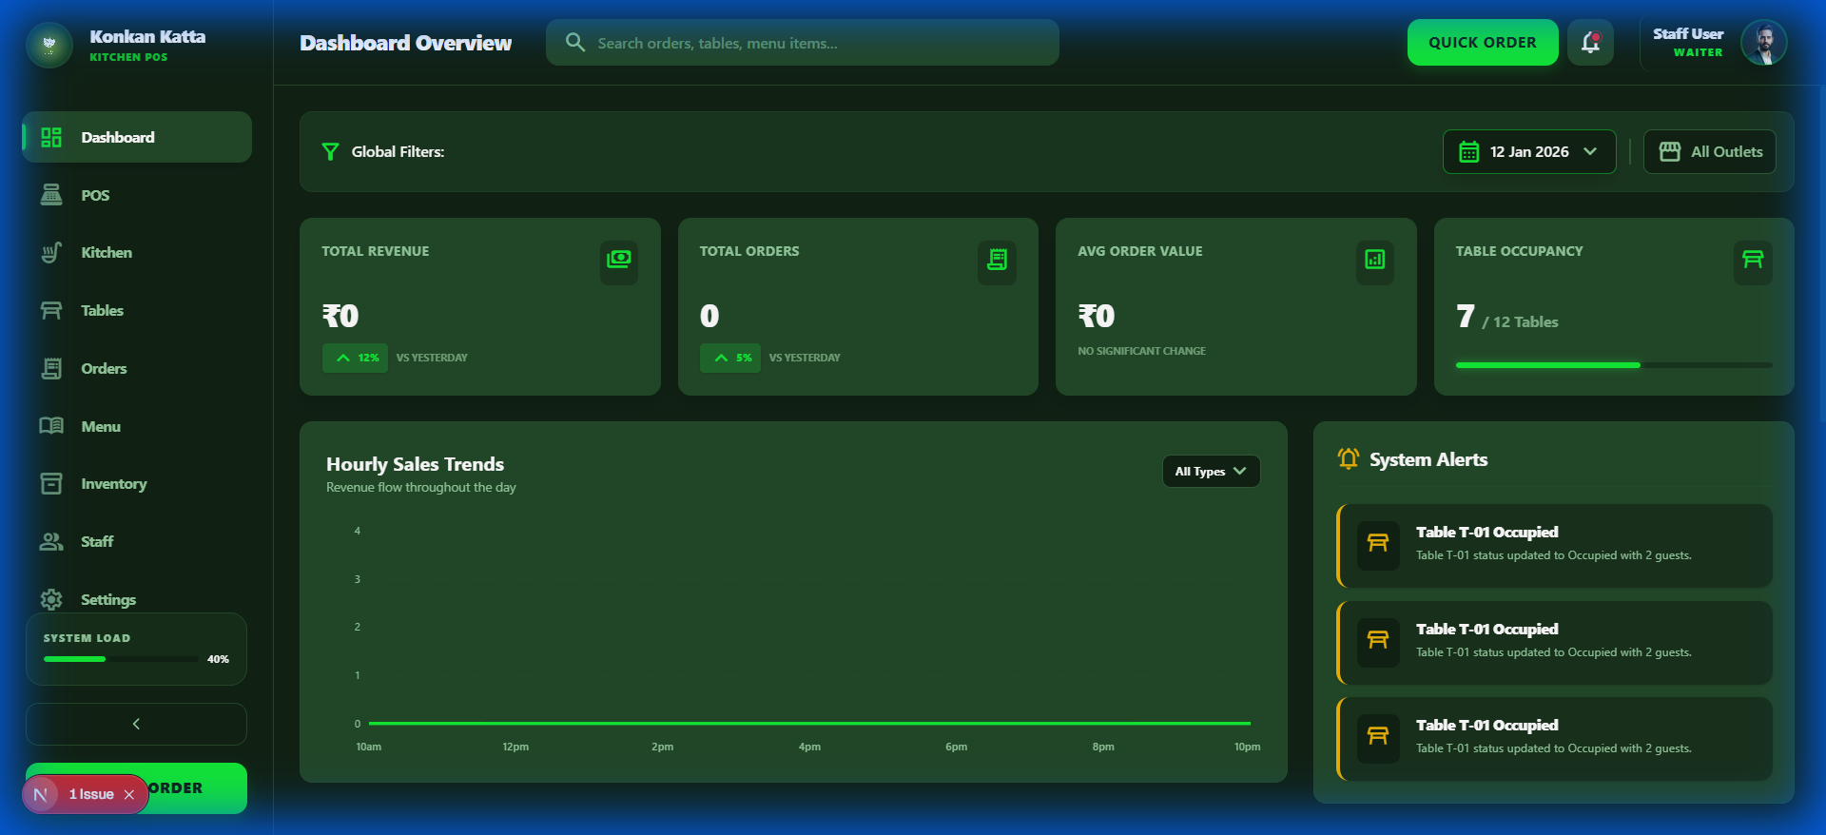
Task: Click the System Alerts bell icon
Action: tap(1348, 459)
